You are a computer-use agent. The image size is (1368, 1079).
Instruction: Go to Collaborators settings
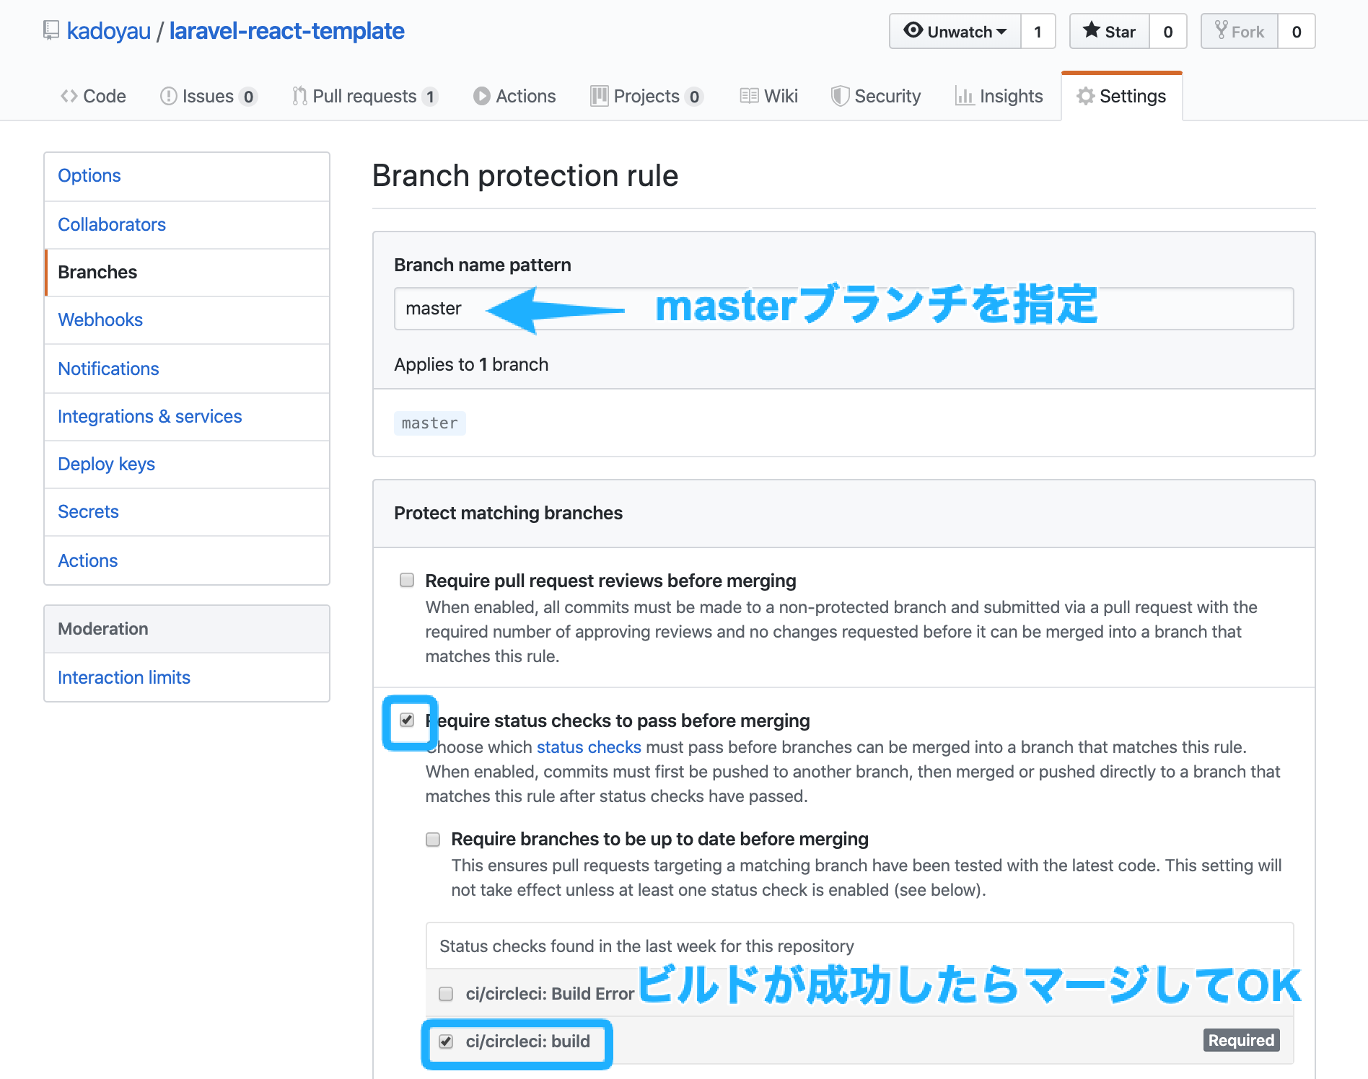[x=187, y=225]
